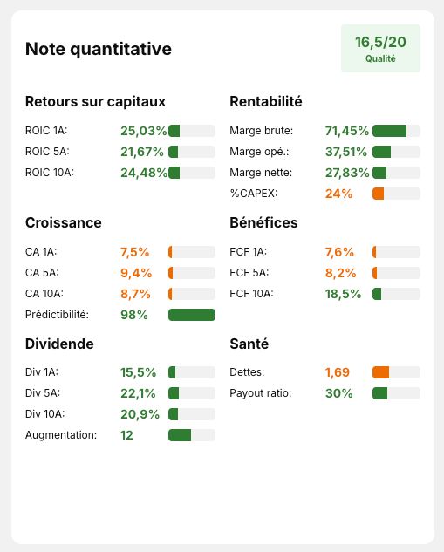Click the Bénéfices section title
The height and width of the screenshot is (552, 444).
[263, 222]
